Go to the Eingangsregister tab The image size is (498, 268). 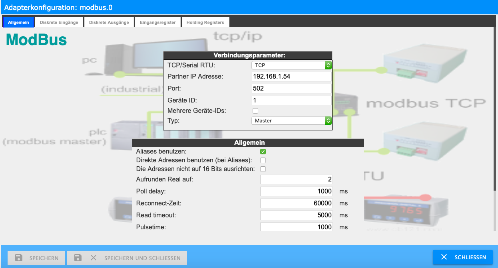[158, 22]
